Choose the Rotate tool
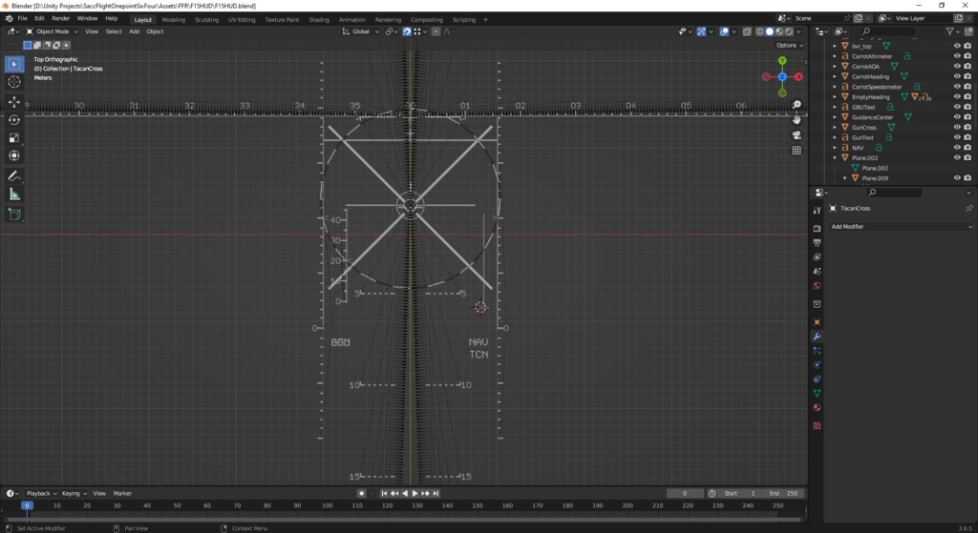978x533 pixels. click(14, 119)
